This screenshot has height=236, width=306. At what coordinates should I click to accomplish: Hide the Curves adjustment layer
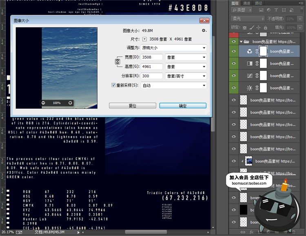pyautogui.click(x=234, y=76)
